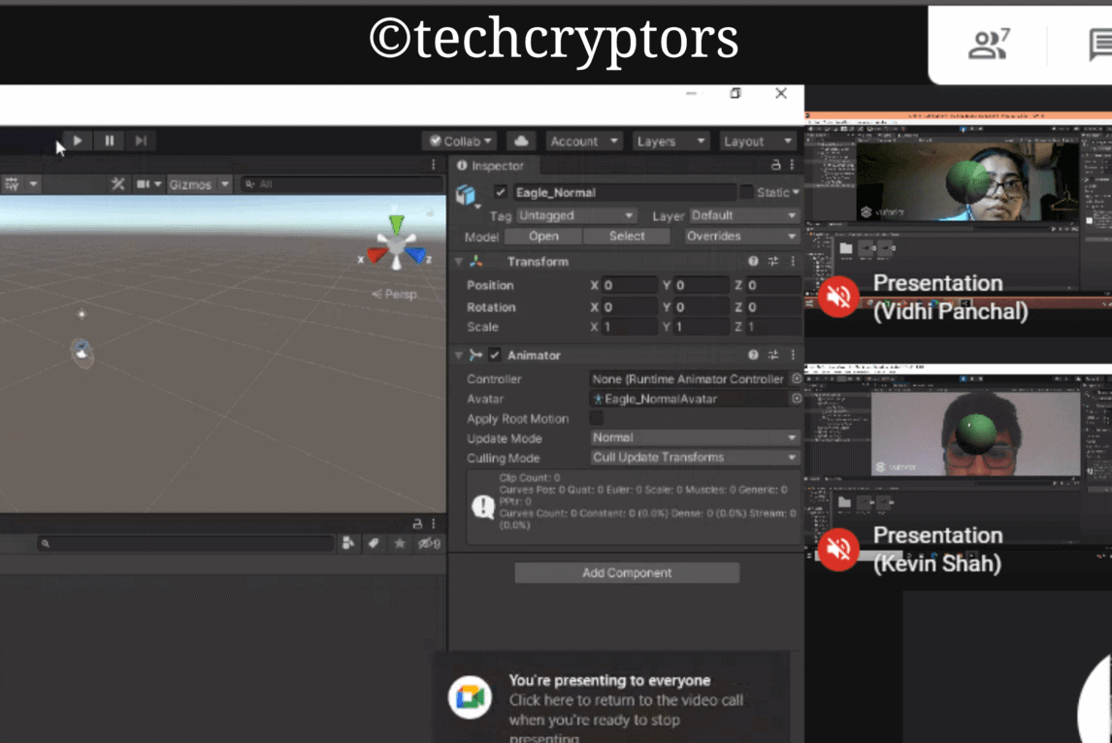Viewport: 1112px width, 743px height.
Task: Click the Open model button
Action: point(543,236)
